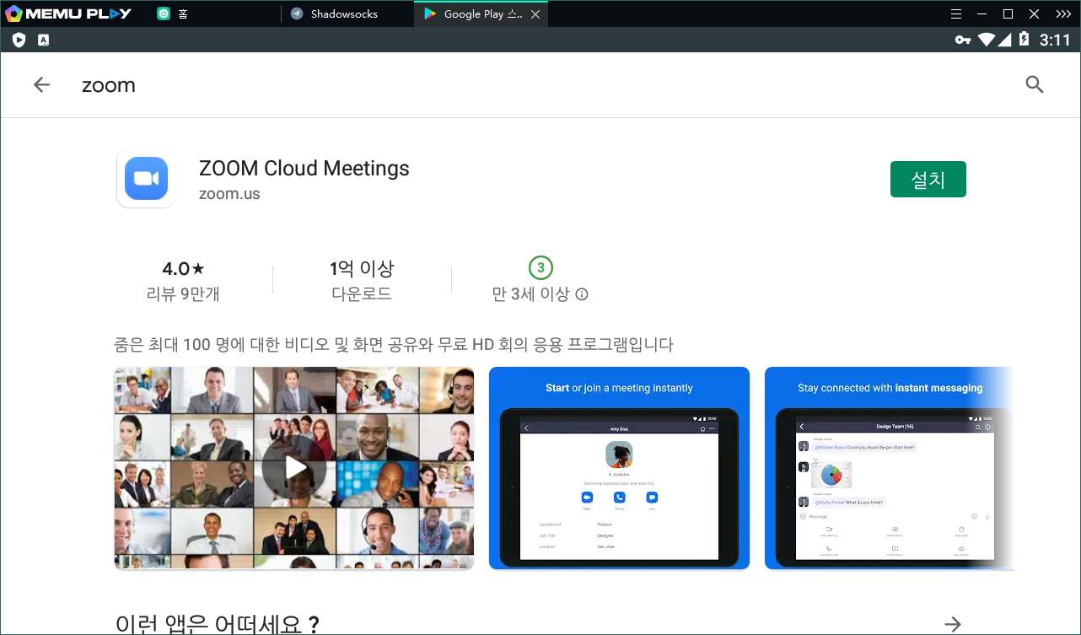Click the ZOOM Cloud Meetings title
This screenshot has width=1081, height=635.
coord(304,168)
